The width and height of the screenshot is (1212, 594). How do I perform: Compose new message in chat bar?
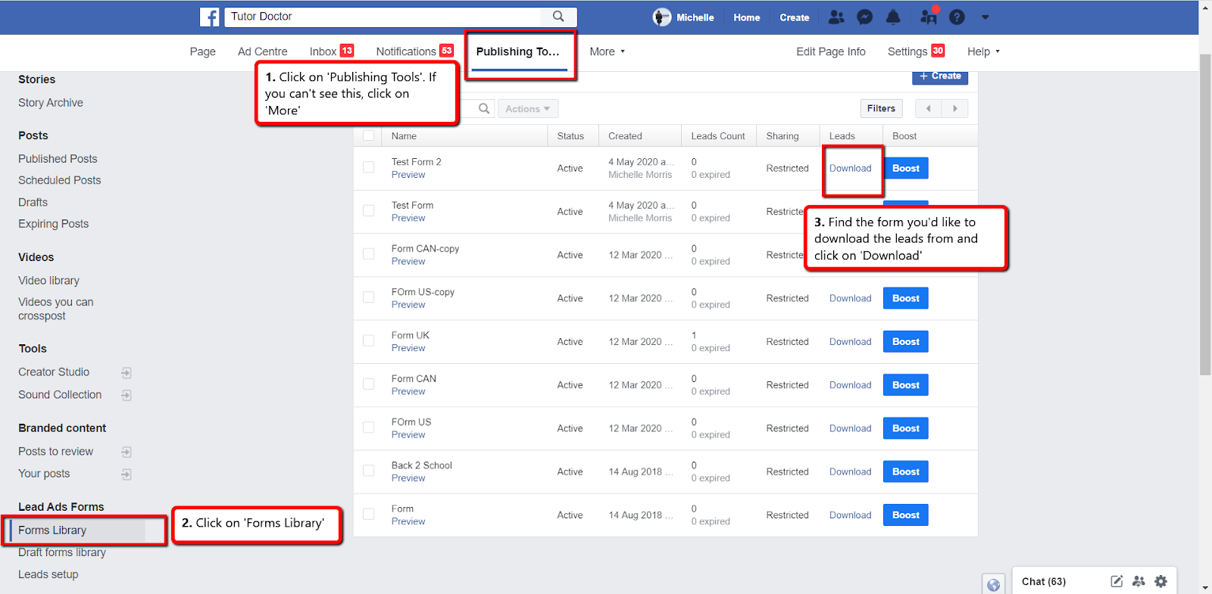(x=1116, y=581)
